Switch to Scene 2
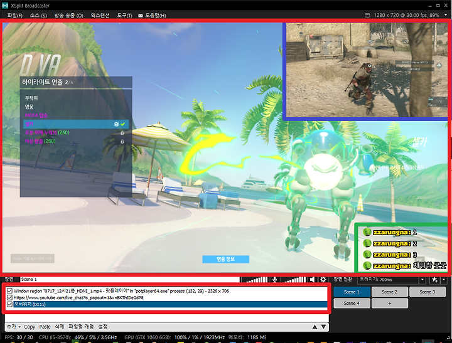452x343 pixels. coord(389,292)
